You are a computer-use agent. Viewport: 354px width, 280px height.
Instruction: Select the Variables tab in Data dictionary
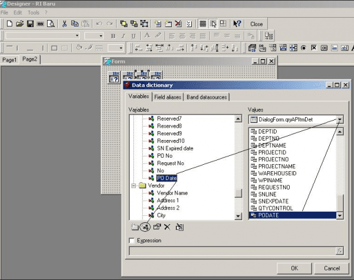(139, 96)
